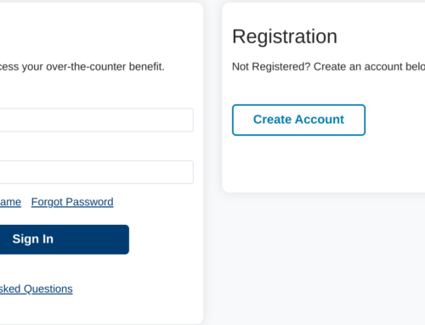
Task: Focus the upper input field above password
Action: pyautogui.click(x=97, y=120)
